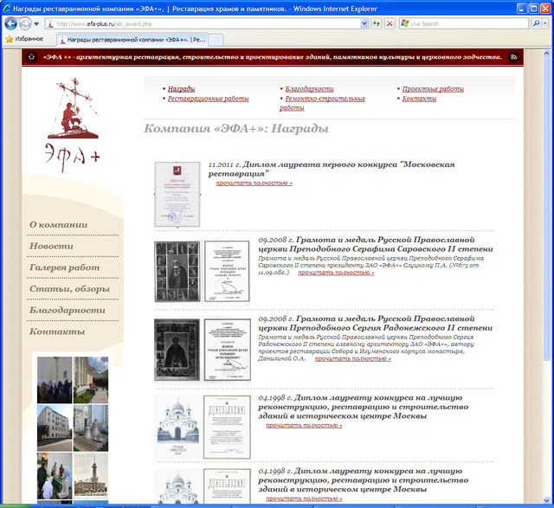Open the Награды top menu link
Viewport: 554px width, 508px height.
(181, 89)
